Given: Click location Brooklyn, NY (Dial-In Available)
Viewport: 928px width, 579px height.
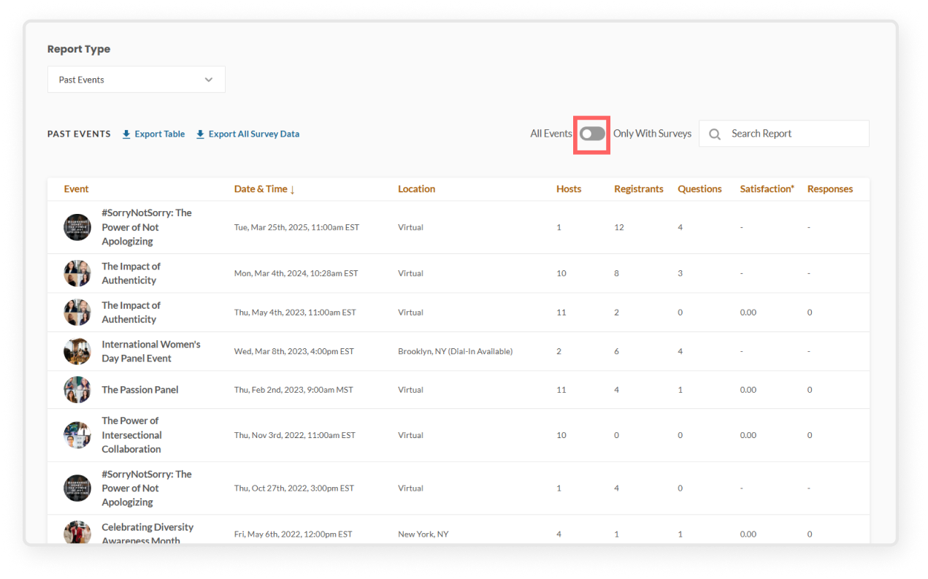Looking at the screenshot, I should [x=456, y=352].
